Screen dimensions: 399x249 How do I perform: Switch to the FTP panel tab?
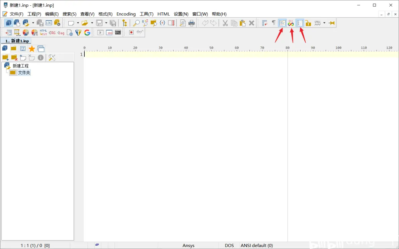[x=23, y=48]
